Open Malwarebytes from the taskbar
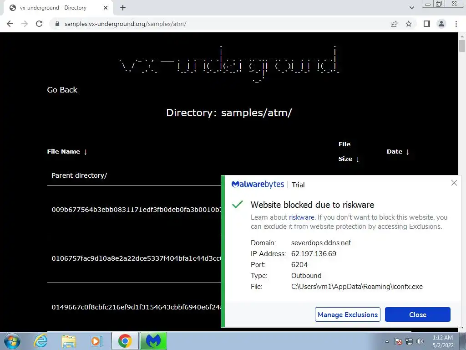 [153, 341]
